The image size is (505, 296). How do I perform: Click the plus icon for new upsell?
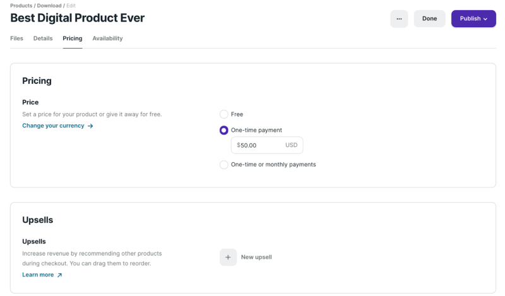point(228,257)
